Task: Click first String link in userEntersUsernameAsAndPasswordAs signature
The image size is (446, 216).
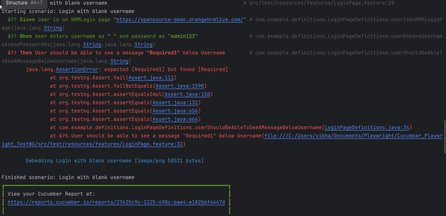Action: point(92,45)
